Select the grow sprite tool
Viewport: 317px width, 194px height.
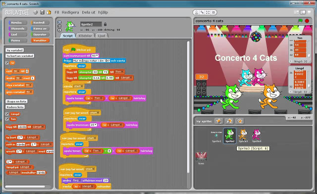208,12
